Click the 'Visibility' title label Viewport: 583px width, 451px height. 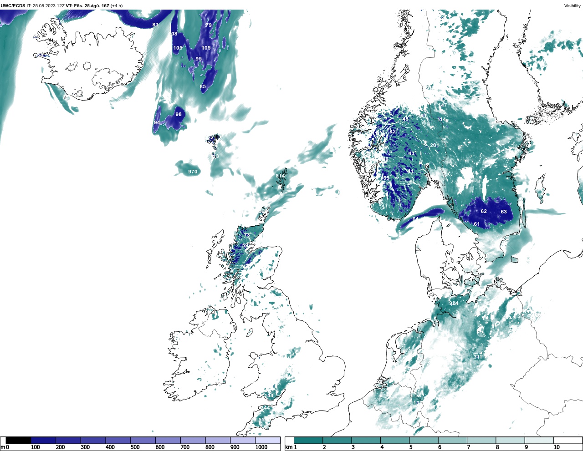(573, 5)
